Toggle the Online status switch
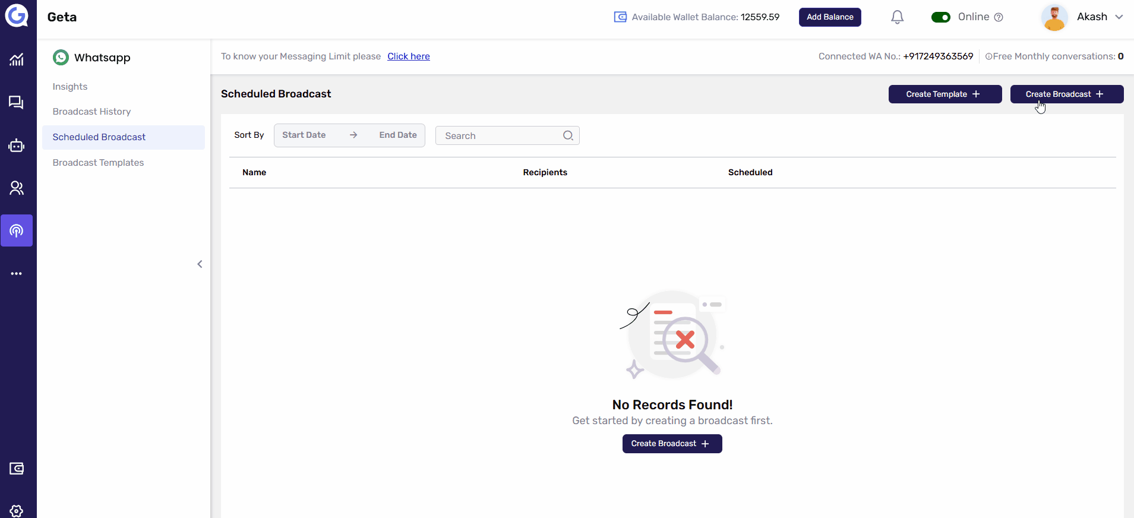1134x518 pixels. [940, 17]
